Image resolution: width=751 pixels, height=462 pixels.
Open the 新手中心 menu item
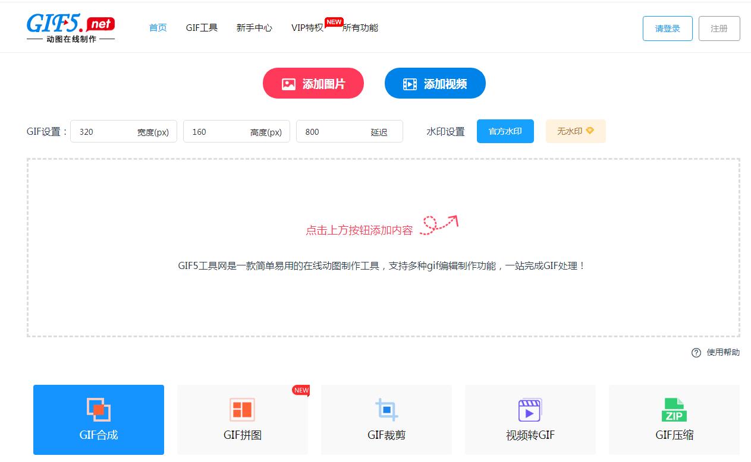click(x=254, y=27)
